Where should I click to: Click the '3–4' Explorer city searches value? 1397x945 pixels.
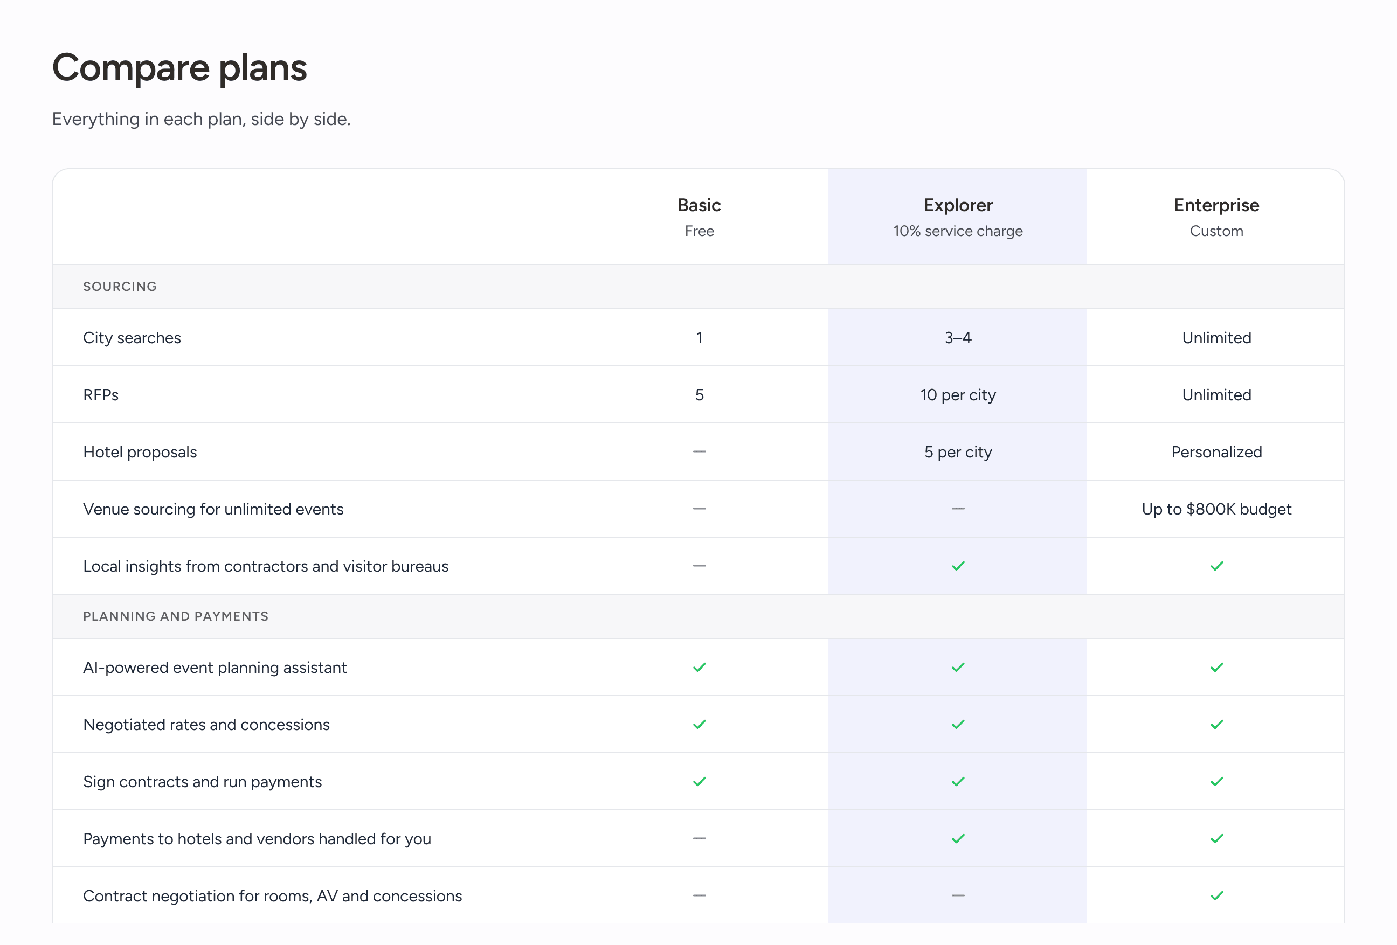(958, 338)
